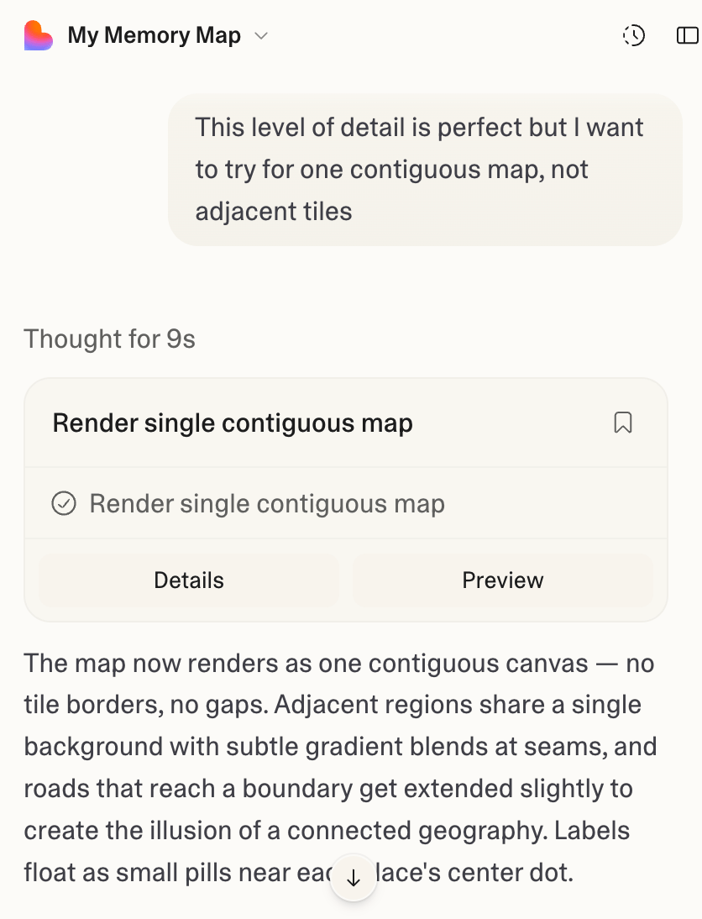Click the bold Render single contiguous map heading
Screen dimensions: 702x919
tap(232, 423)
